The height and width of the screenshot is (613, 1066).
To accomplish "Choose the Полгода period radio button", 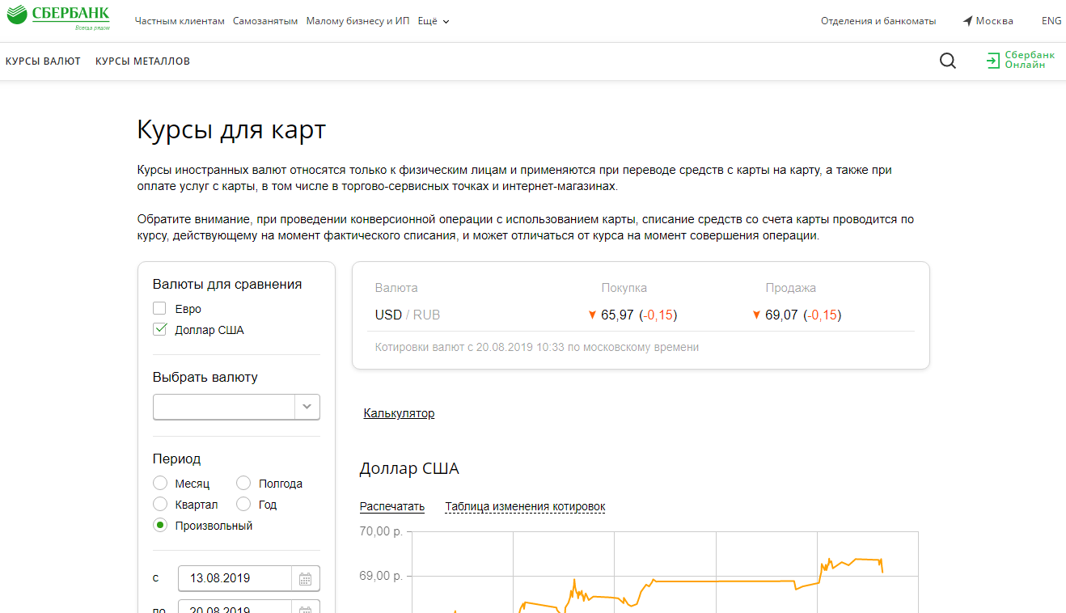I will (x=243, y=484).
